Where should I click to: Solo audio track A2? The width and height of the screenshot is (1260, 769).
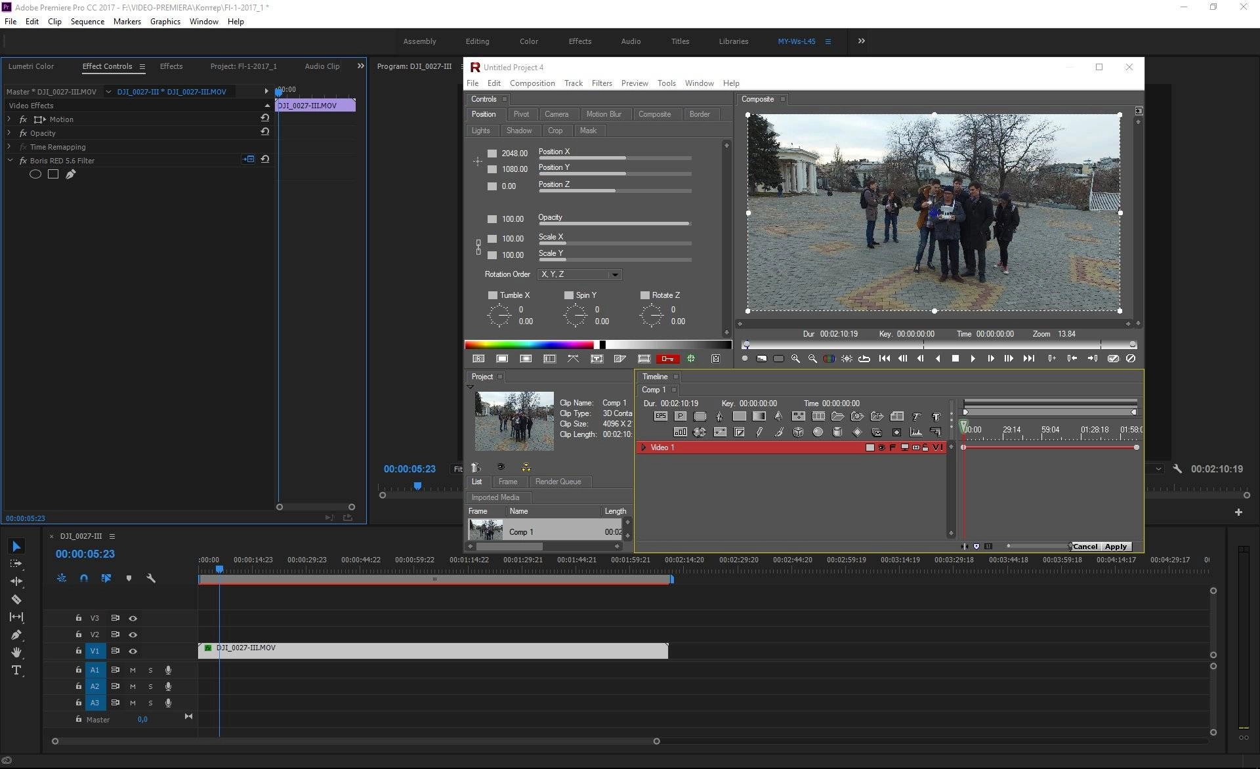(150, 687)
